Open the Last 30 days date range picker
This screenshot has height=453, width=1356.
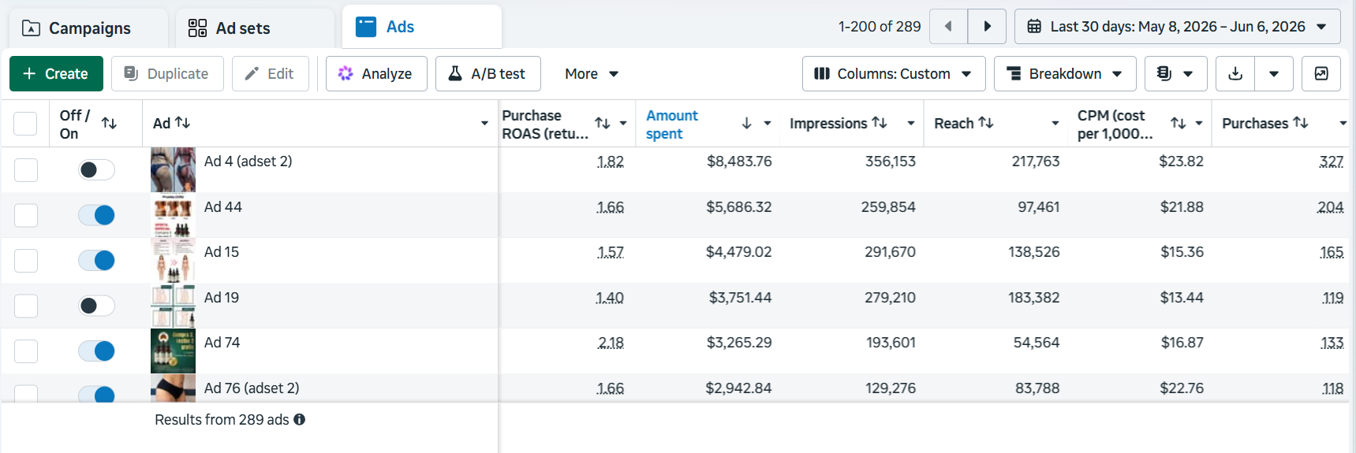tap(1177, 27)
